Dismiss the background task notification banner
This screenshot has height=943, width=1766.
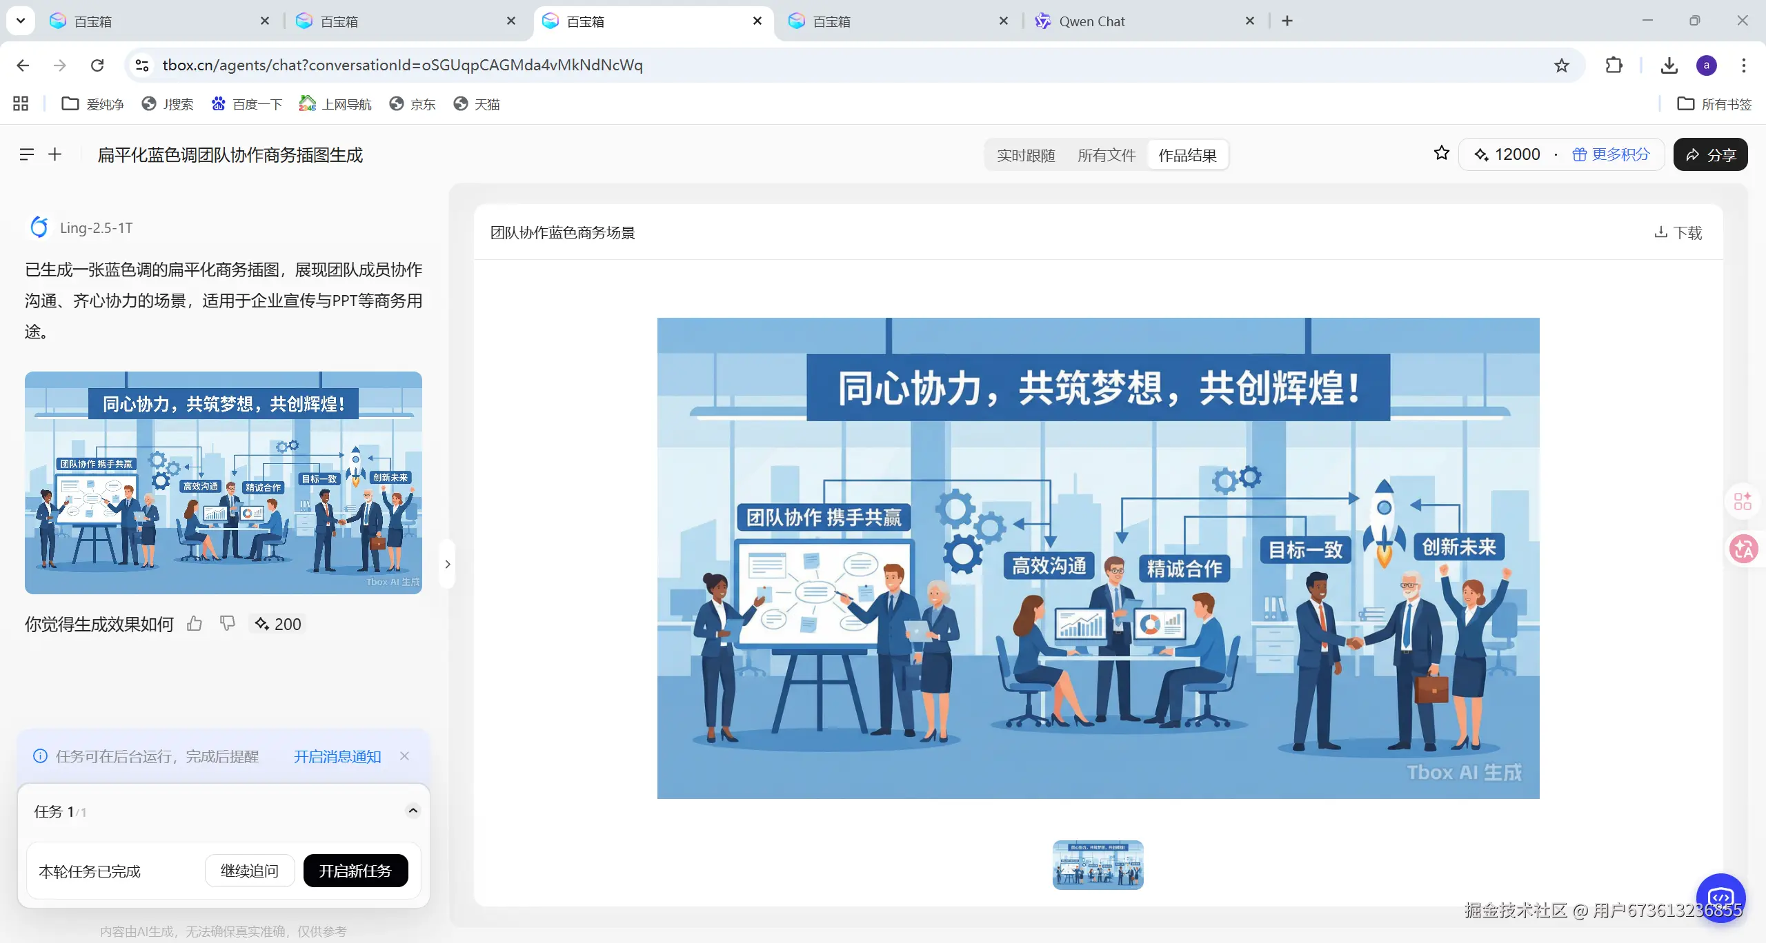coord(405,756)
